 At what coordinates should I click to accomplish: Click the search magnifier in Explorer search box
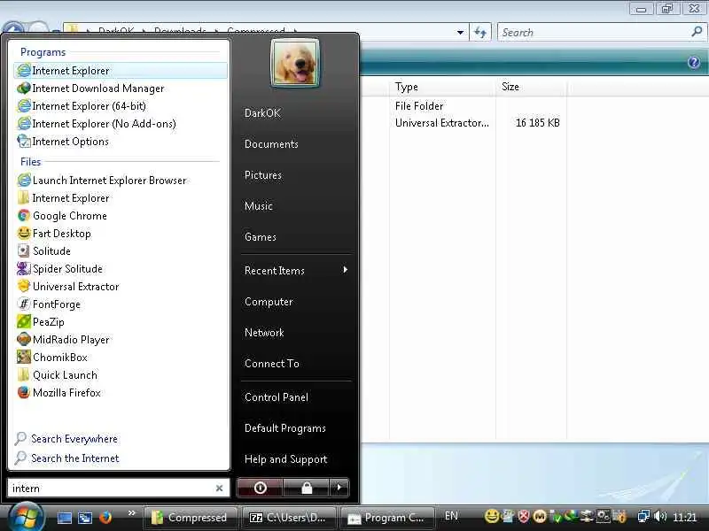click(697, 32)
